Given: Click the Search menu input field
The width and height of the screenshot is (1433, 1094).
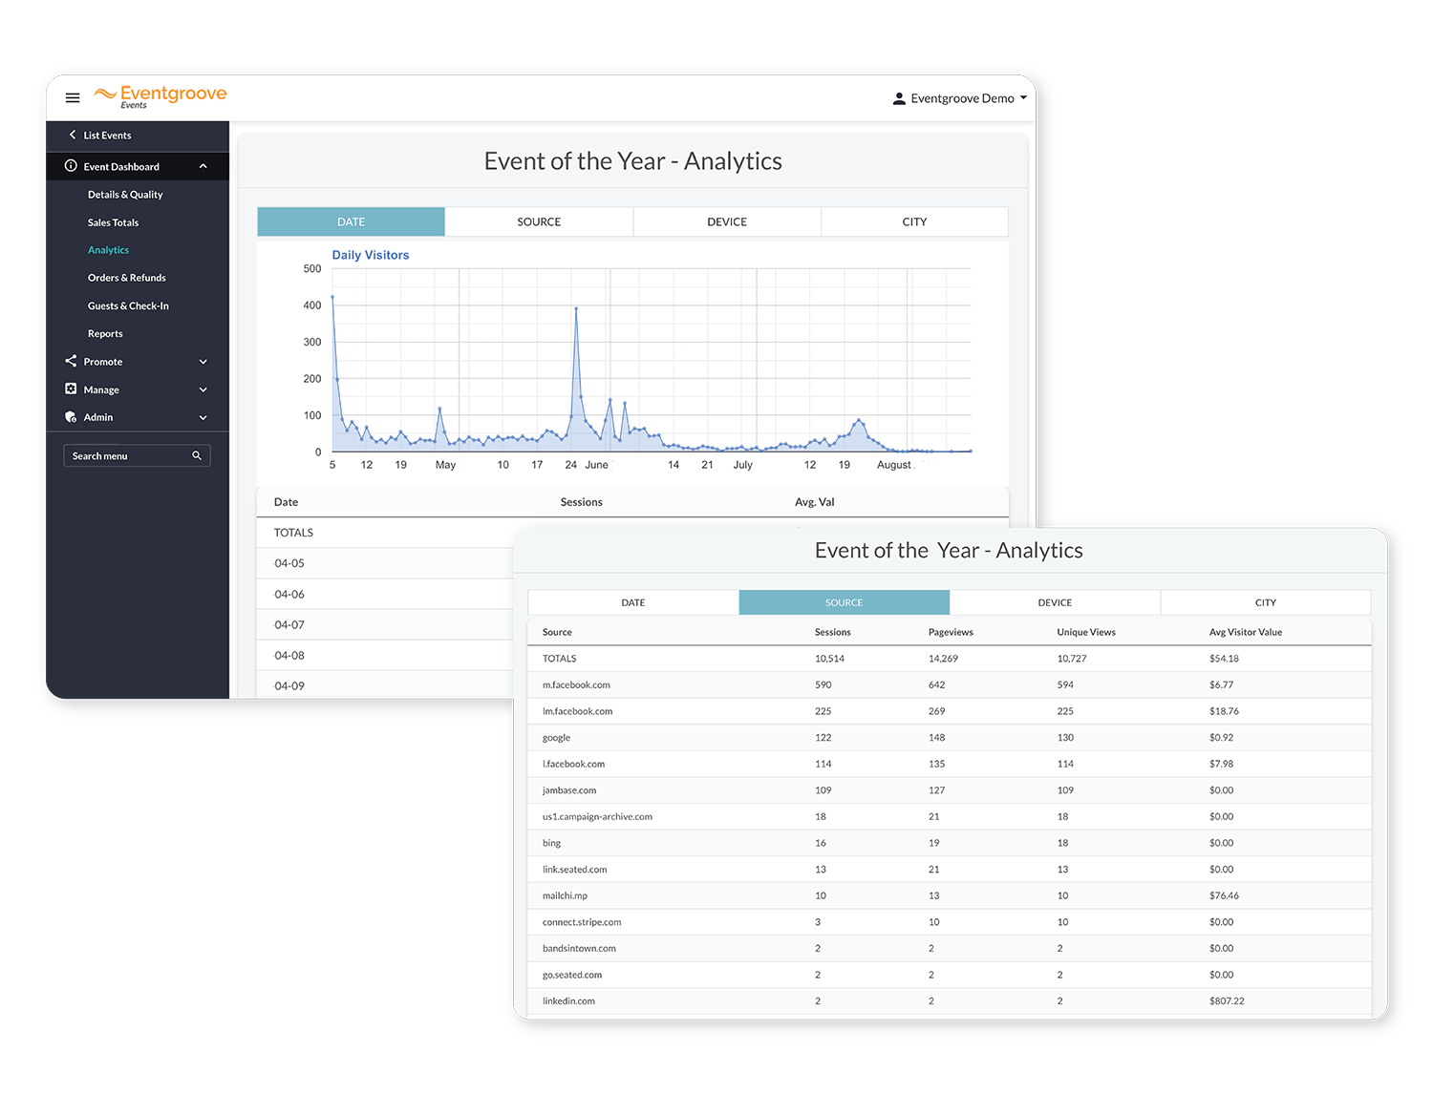Looking at the screenshot, I should coord(137,455).
